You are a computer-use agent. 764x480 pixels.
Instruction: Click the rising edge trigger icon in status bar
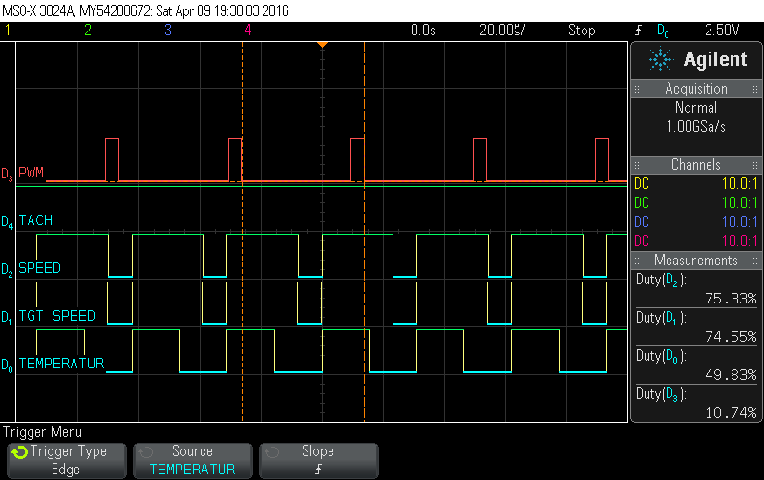click(x=638, y=31)
